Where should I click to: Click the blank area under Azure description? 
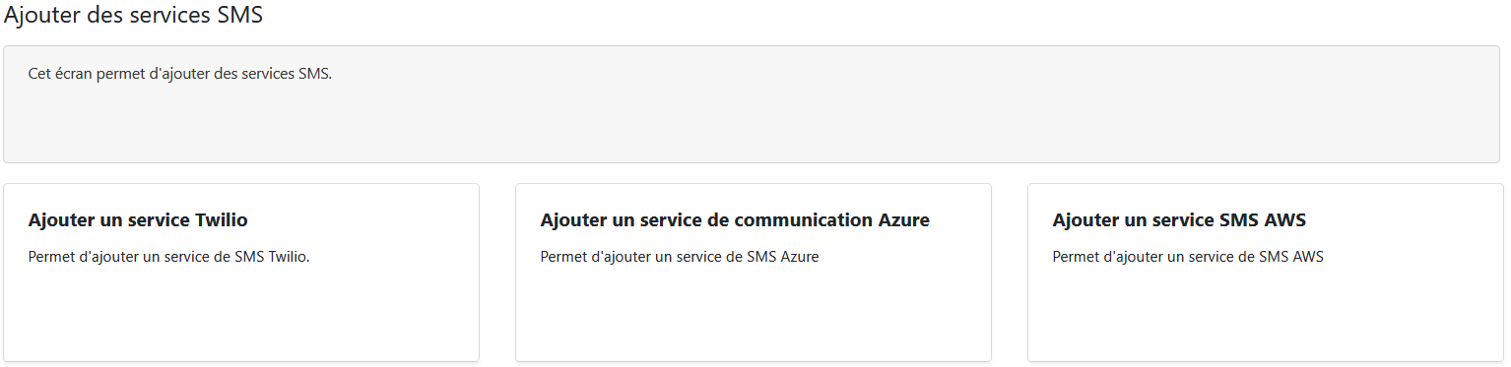754,315
